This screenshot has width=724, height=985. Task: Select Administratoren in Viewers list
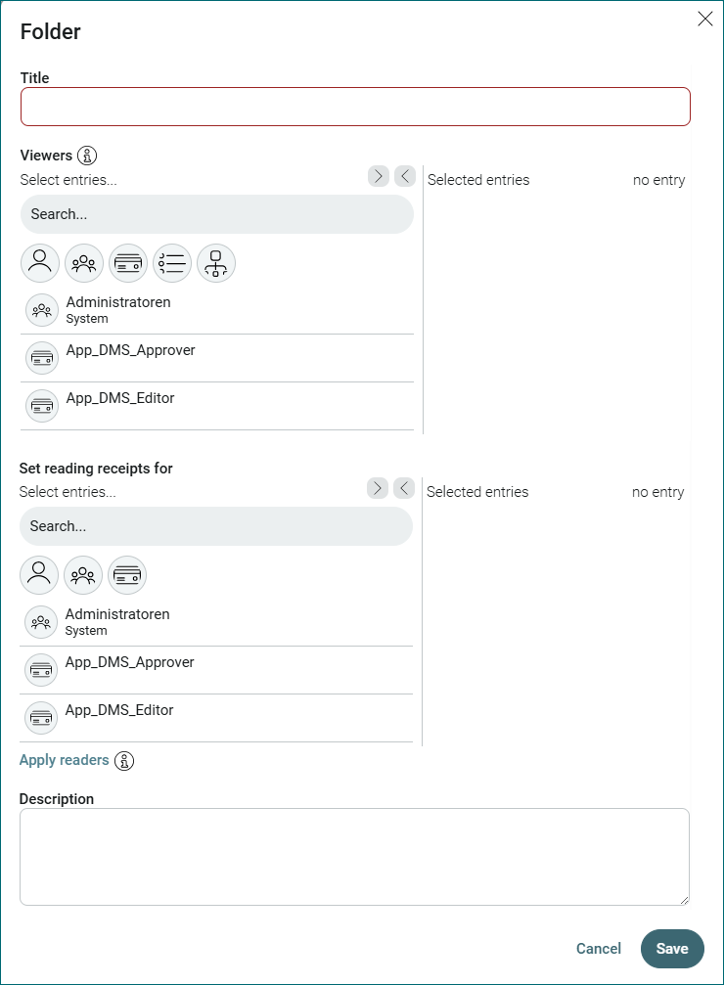[x=217, y=310]
